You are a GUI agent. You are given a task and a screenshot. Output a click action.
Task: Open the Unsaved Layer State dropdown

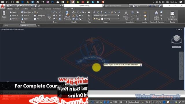pyautogui.click(x=106, y=16)
